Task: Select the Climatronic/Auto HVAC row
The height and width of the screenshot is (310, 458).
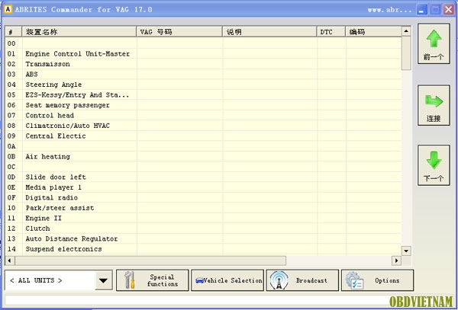Action: click(203, 126)
